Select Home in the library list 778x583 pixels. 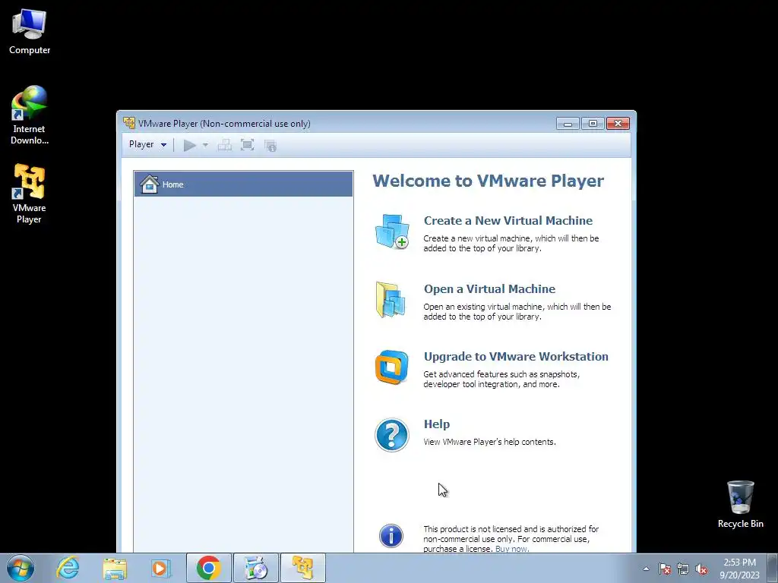point(243,184)
